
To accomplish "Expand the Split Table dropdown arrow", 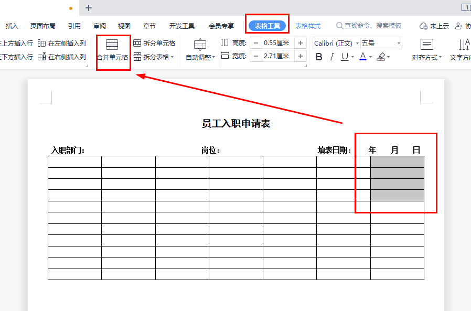I will pyautogui.click(x=173, y=57).
